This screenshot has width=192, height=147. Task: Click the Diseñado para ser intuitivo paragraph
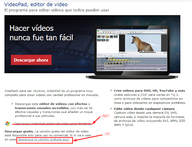pos(52,93)
